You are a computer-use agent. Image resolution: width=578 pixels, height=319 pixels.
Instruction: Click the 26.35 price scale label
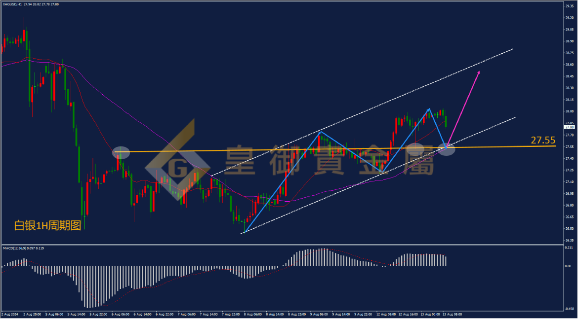570,240
